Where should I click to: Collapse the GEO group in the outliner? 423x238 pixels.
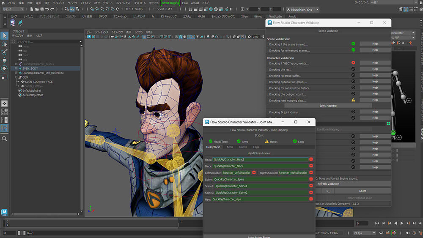point(16,77)
